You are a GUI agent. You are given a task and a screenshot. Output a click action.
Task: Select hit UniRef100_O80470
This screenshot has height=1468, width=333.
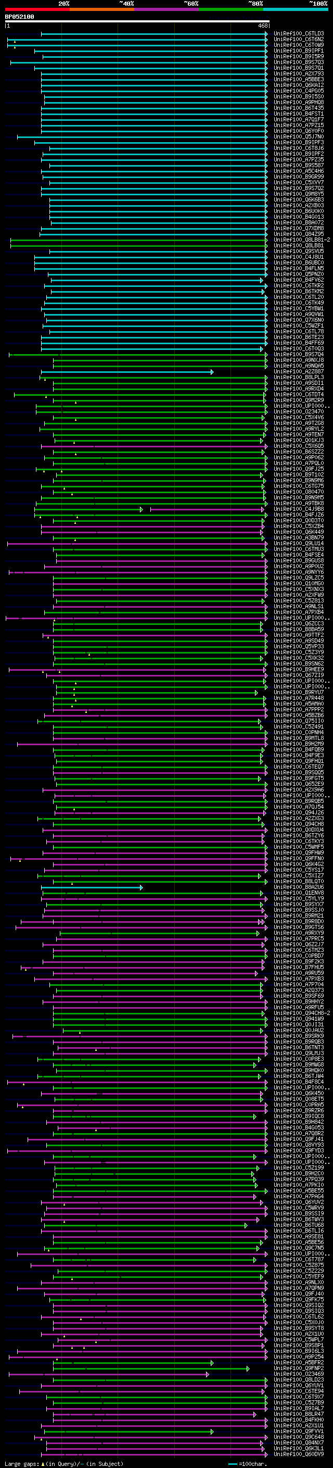click(298, 492)
